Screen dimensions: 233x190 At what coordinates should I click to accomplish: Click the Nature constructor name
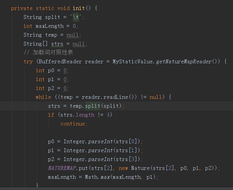tap(140, 168)
